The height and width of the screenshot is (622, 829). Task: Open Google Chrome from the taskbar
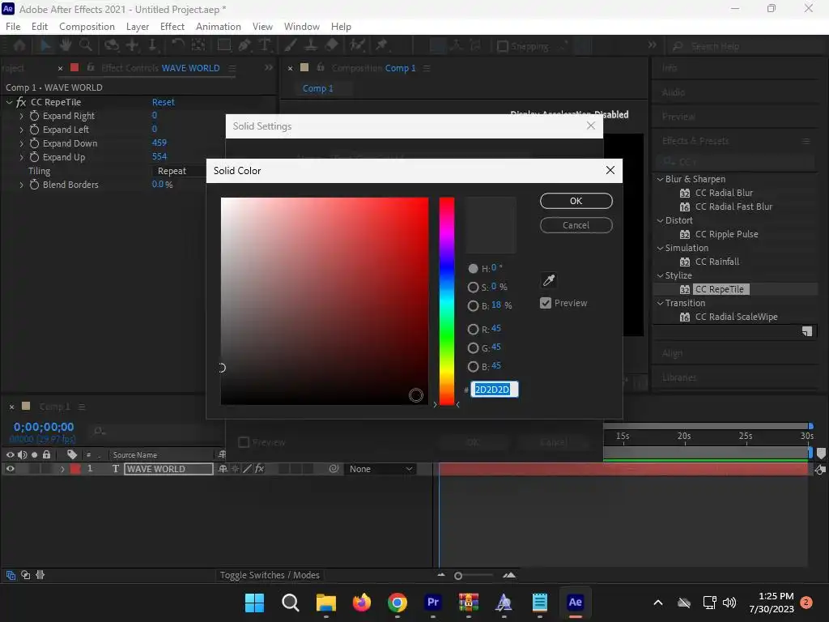point(397,602)
